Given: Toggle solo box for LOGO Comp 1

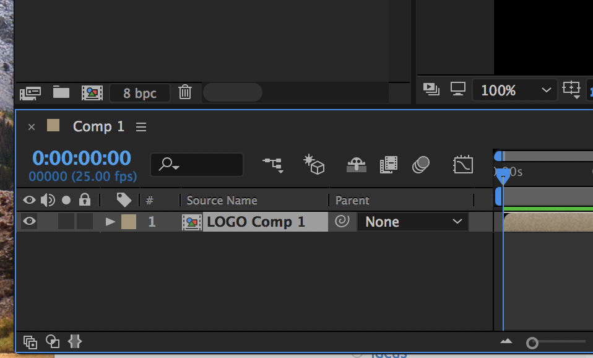Looking at the screenshot, I should [66, 221].
